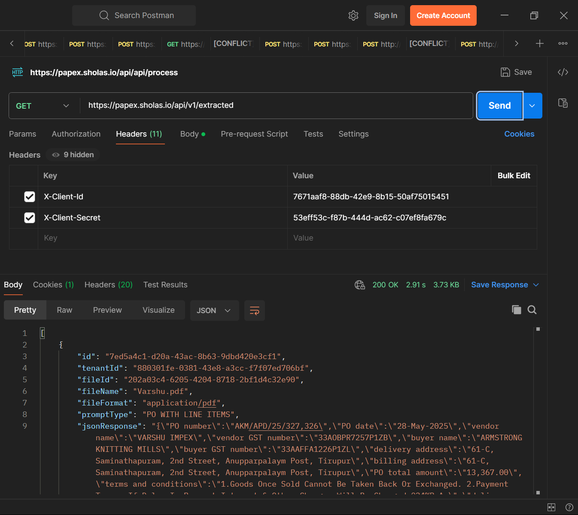Toggle two-pane view icon in status bar

[x=551, y=507]
